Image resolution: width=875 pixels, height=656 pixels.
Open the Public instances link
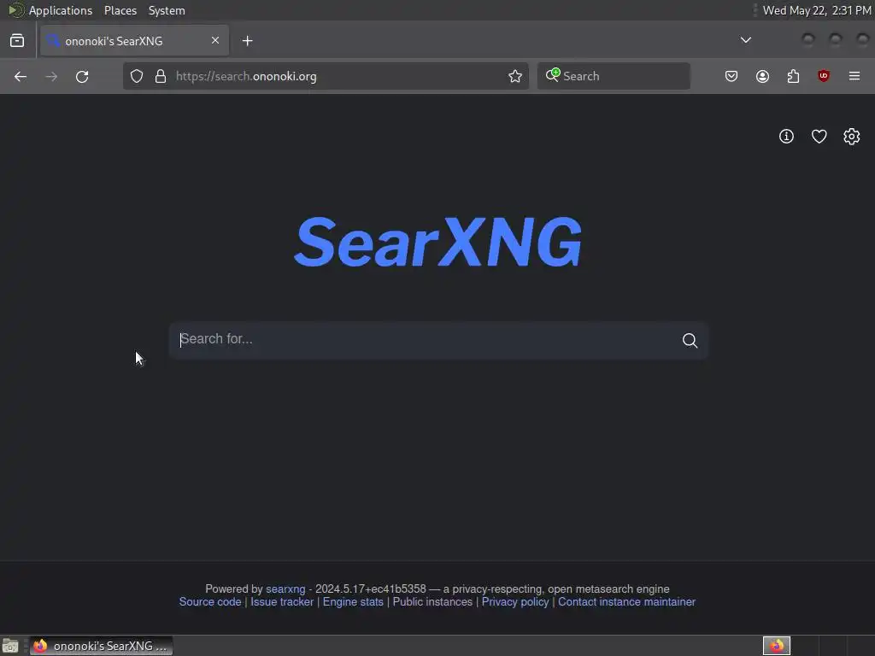pyautogui.click(x=432, y=602)
